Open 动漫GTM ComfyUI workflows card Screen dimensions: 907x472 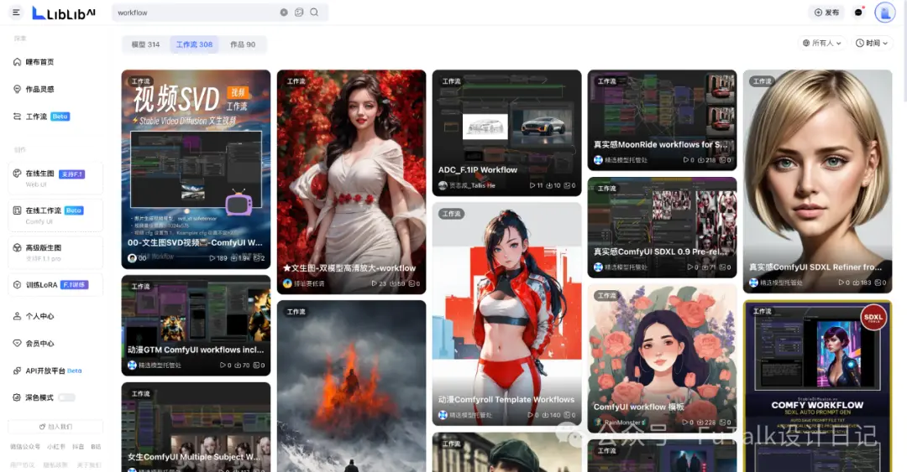pos(196,325)
